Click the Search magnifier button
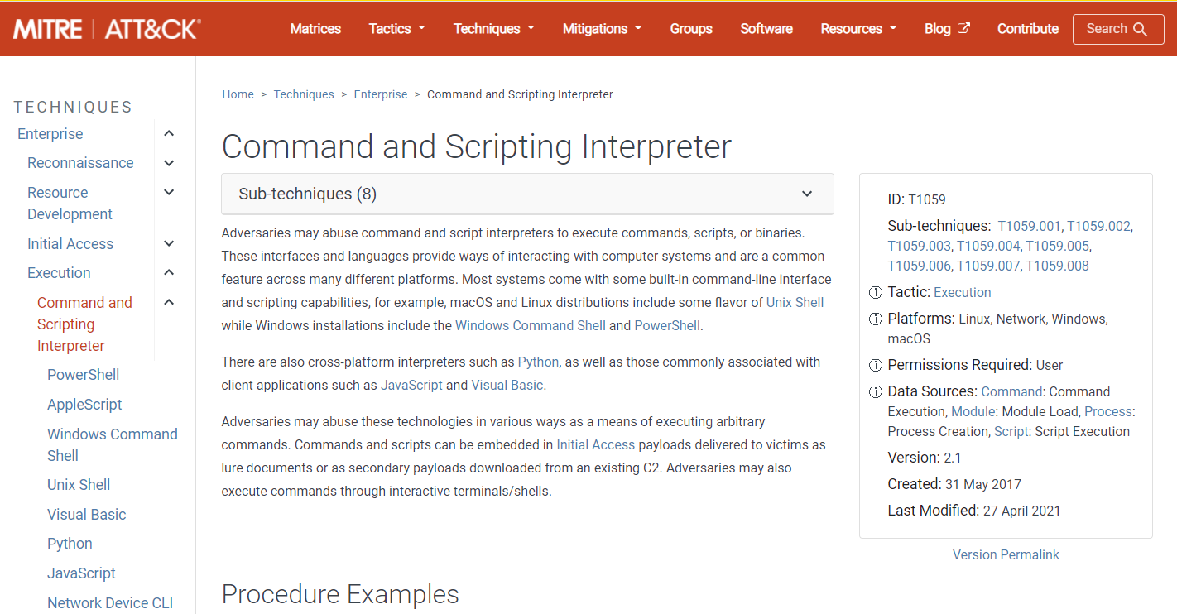Viewport: 1177px width, 614px height. pyautogui.click(x=1118, y=29)
